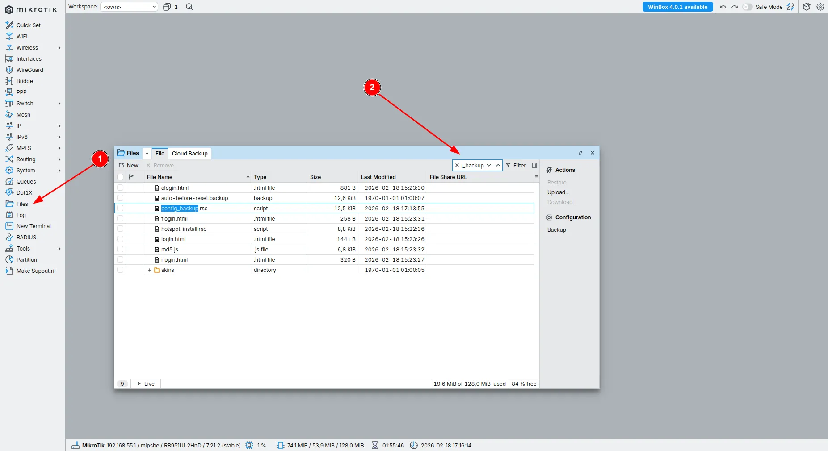This screenshot has height=451, width=828.
Task: Toggle Safe Mode switch
Action: [x=747, y=7]
